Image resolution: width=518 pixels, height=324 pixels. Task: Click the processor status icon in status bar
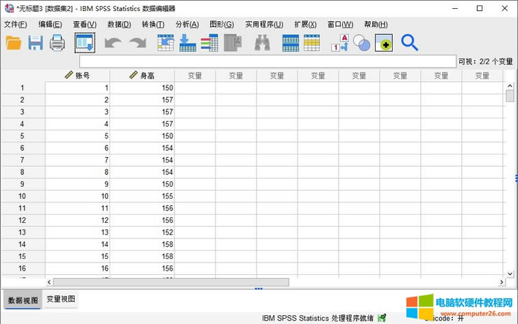382,318
